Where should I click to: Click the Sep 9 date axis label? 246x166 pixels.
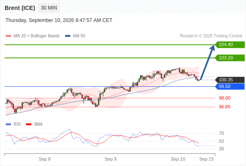pos(110,159)
